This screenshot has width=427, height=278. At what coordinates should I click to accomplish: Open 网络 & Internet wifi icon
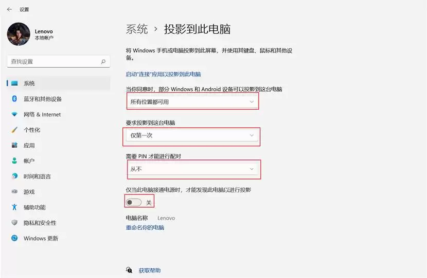(x=14, y=114)
